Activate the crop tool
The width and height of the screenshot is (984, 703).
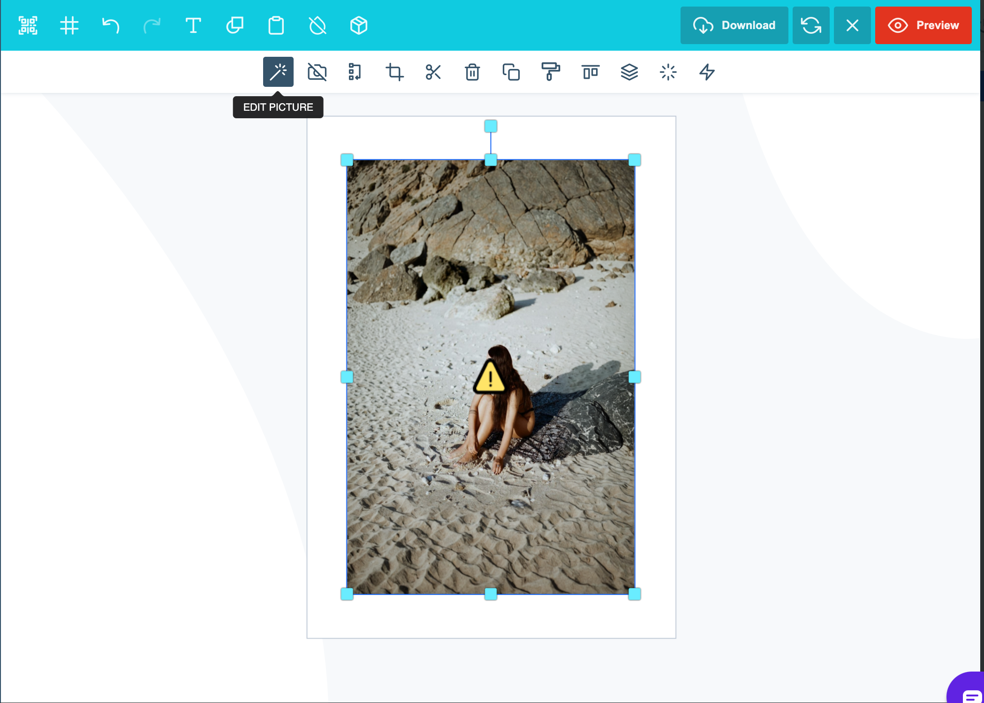(x=394, y=72)
